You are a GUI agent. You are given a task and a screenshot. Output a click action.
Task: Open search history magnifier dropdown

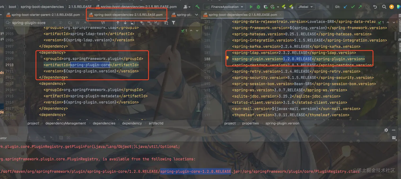click(x=8, y=23)
